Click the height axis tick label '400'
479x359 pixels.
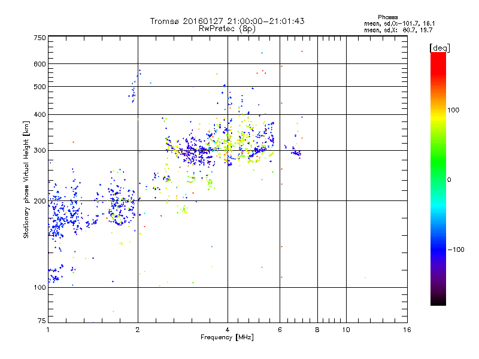40,114
